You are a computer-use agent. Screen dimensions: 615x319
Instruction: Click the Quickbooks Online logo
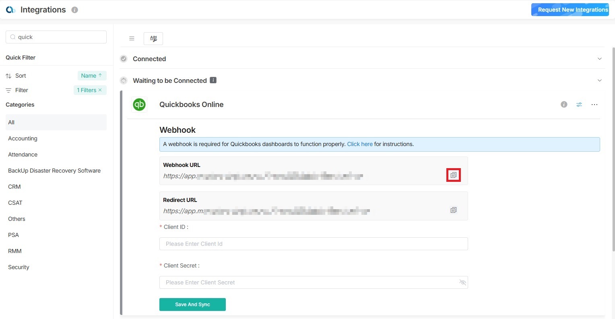tap(139, 105)
